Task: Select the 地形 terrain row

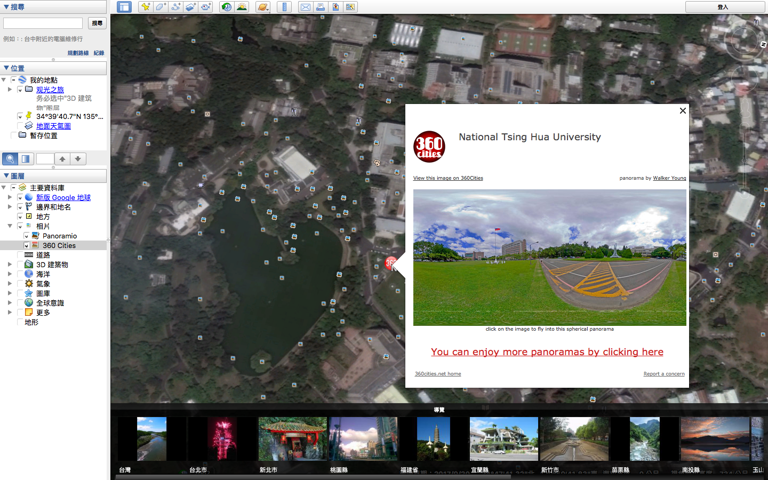Action: [53, 322]
